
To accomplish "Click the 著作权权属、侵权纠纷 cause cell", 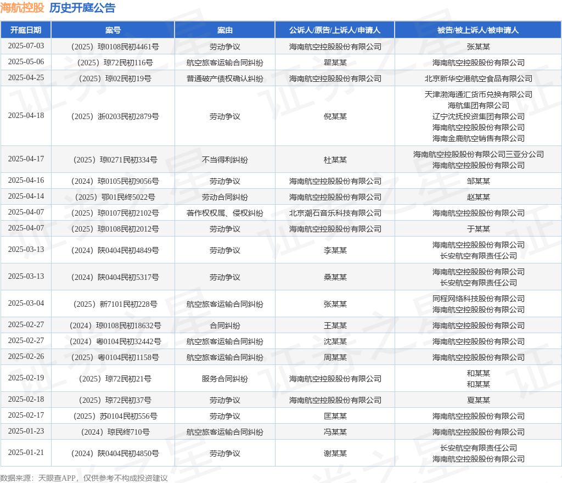I will point(224,213).
